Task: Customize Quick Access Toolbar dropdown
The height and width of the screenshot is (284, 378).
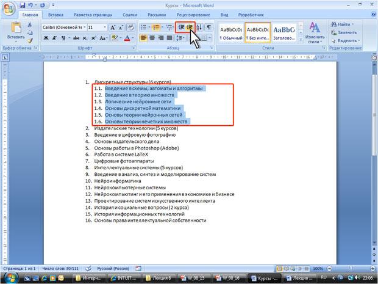Action: [x=53, y=5]
